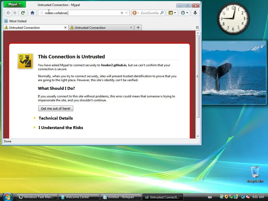
Task: Show the tab groups grid
Action: coord(197,27)
